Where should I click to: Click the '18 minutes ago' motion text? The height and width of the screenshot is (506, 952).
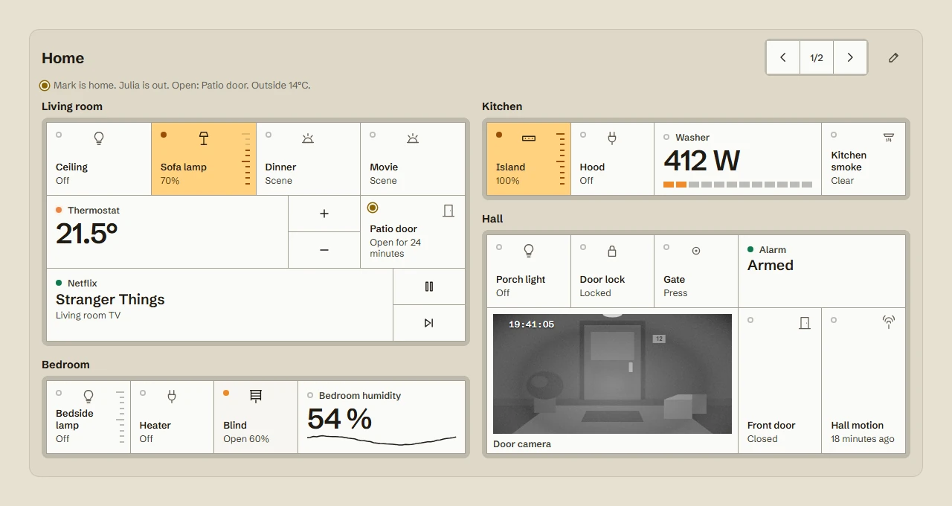[863, 439]
